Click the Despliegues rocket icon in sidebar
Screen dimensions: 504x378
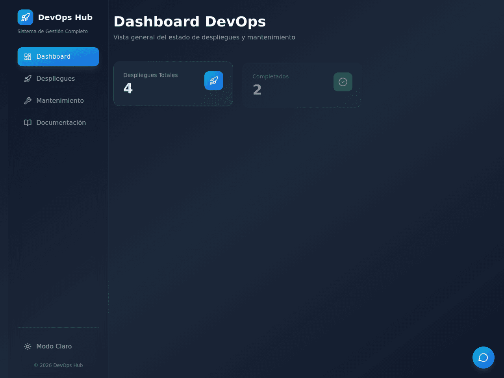pyautogui.click(x=28, y=79)
